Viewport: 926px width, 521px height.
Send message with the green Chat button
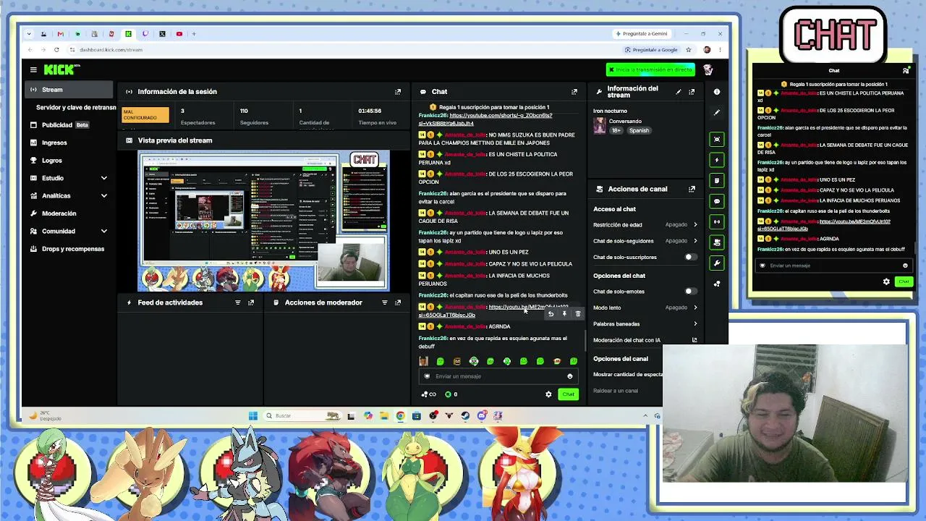coord(568,394)
